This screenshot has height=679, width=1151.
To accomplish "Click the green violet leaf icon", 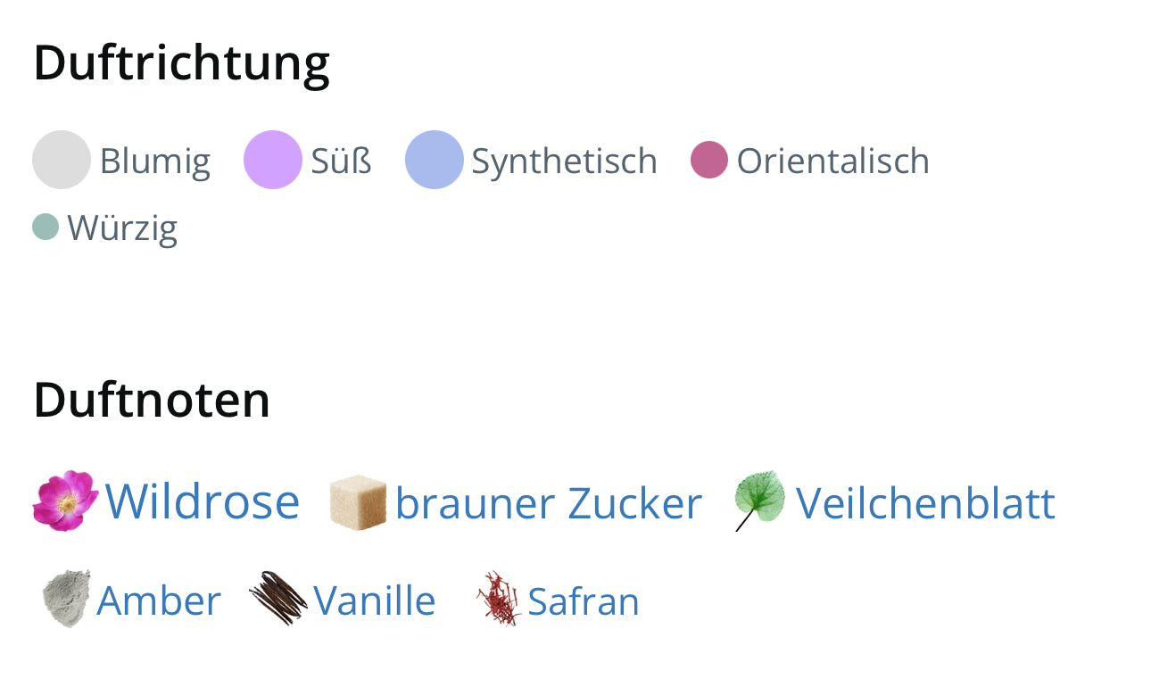I will pos(759,501).
